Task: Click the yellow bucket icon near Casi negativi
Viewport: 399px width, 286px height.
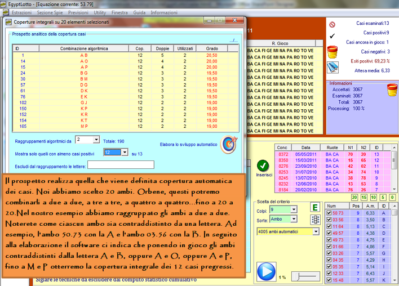Action: click(x=333, y=52)
